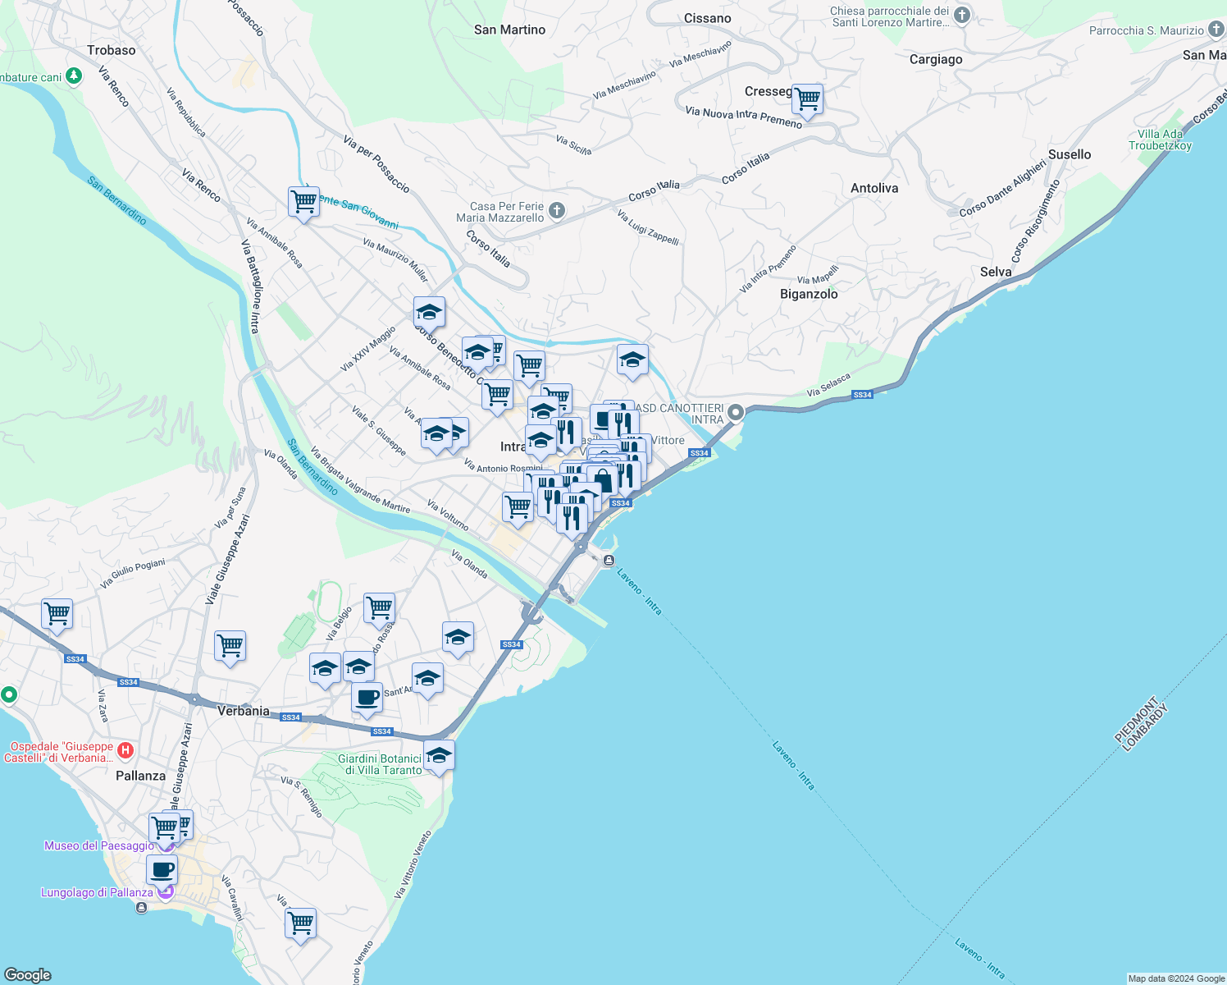Open the school marker beside the river north of ASD Canottieri

coord(632,360)
